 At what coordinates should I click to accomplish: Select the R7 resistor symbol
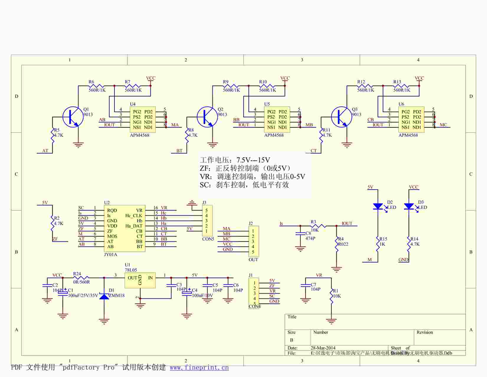(133, 86)
